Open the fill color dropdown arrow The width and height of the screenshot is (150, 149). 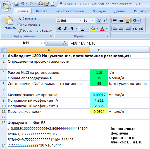coord(97,29)
